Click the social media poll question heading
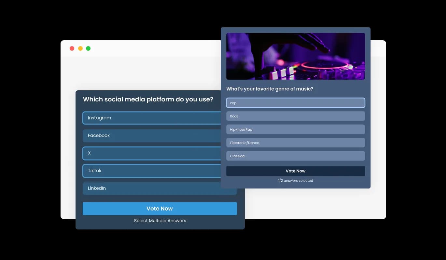Viewport: 446px width, 260px height. [148, 99]
